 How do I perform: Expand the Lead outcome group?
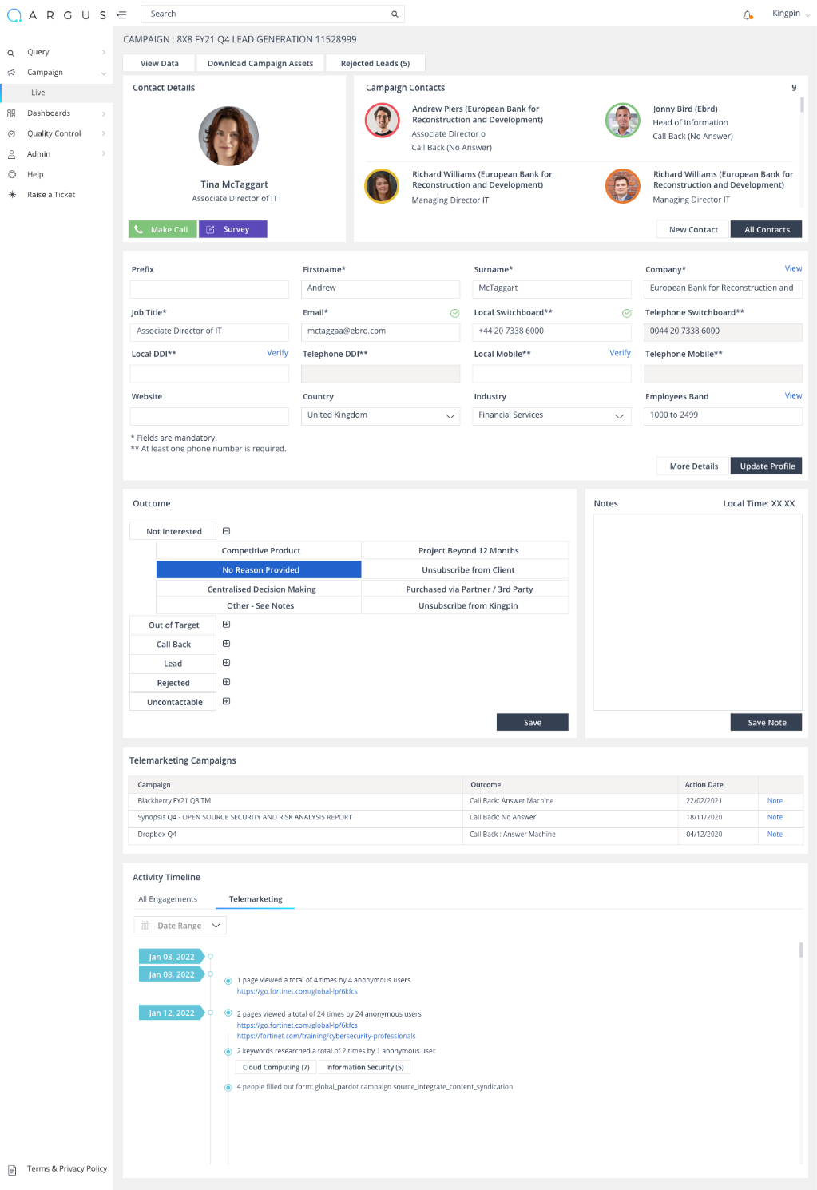[x=226, y=663]
